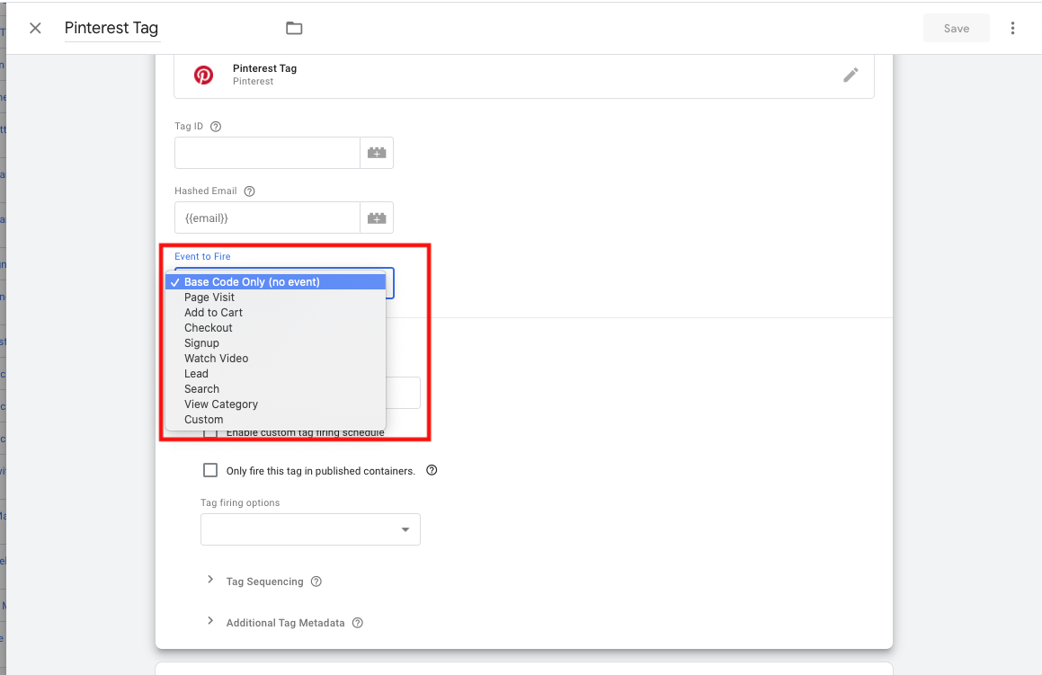Click the Hashed Email input field

267,218
